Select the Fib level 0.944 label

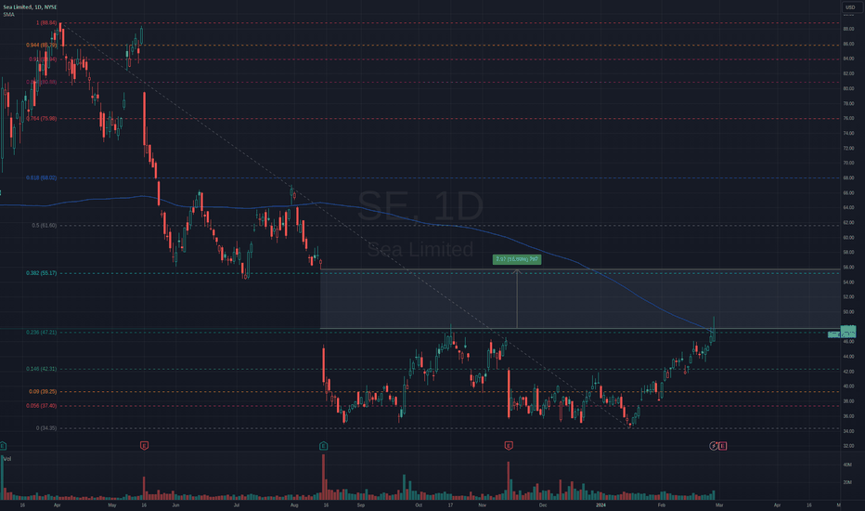[42, 46]
